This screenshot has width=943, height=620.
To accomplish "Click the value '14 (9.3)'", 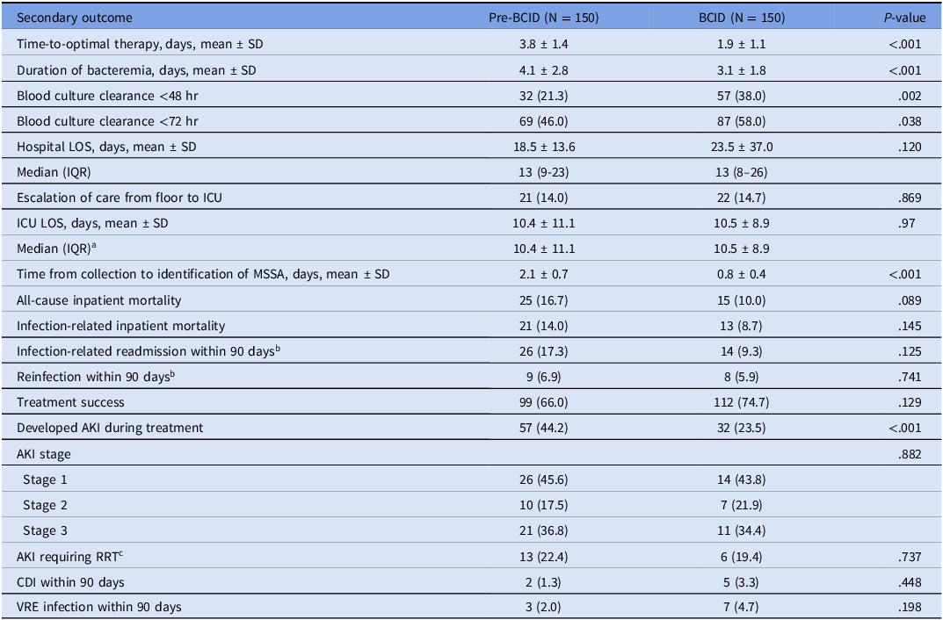I will coord(742,351).
